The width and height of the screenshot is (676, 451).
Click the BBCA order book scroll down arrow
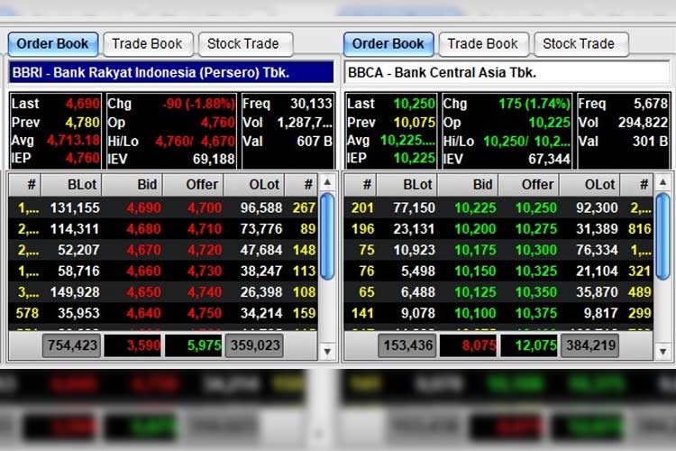[662, 352]
